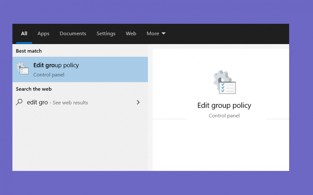Switch to the Documents tab
Image resolution: width=313 pixels, height=195 pixels.
pos(73,34)
